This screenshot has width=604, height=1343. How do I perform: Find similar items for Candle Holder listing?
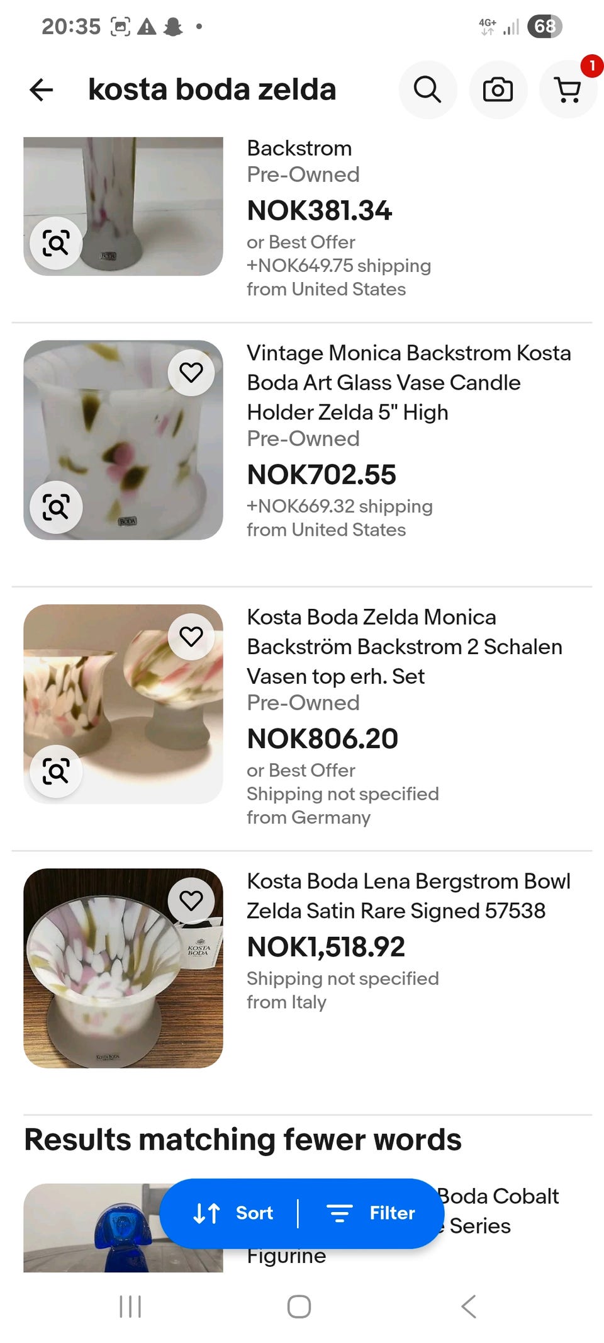pos(56,507)
